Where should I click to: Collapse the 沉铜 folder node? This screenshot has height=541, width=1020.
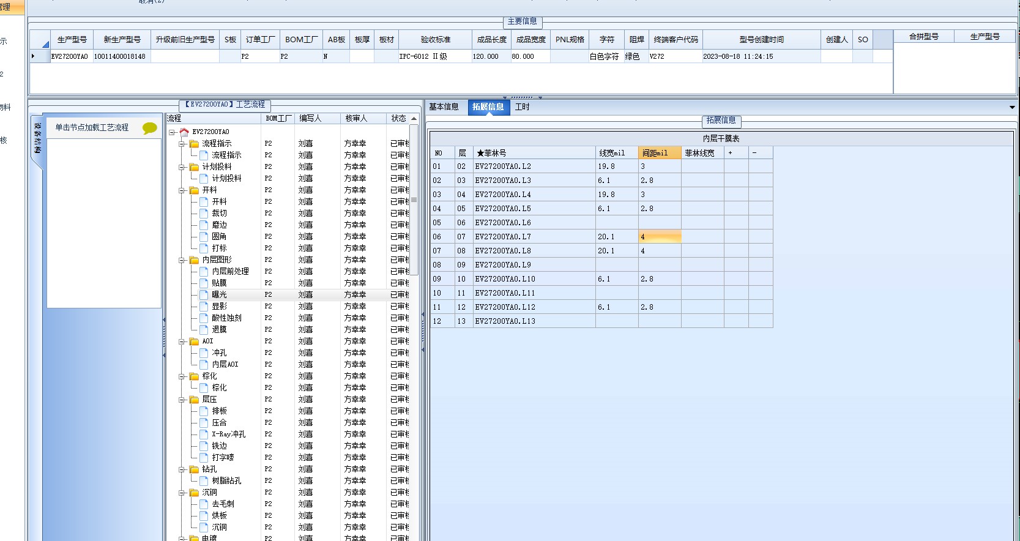[182, 492]
